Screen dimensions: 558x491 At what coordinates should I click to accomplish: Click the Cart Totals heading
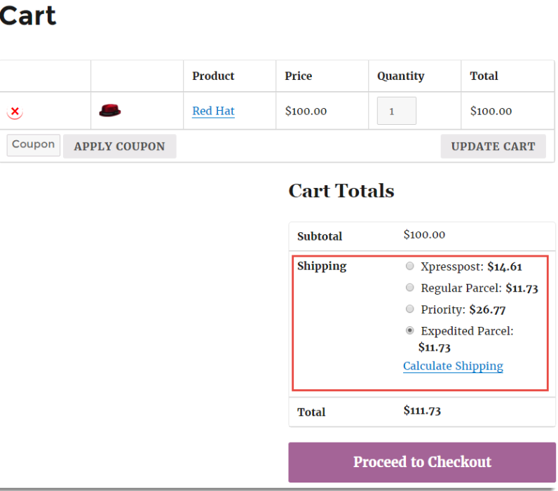(x=341, y=191)
